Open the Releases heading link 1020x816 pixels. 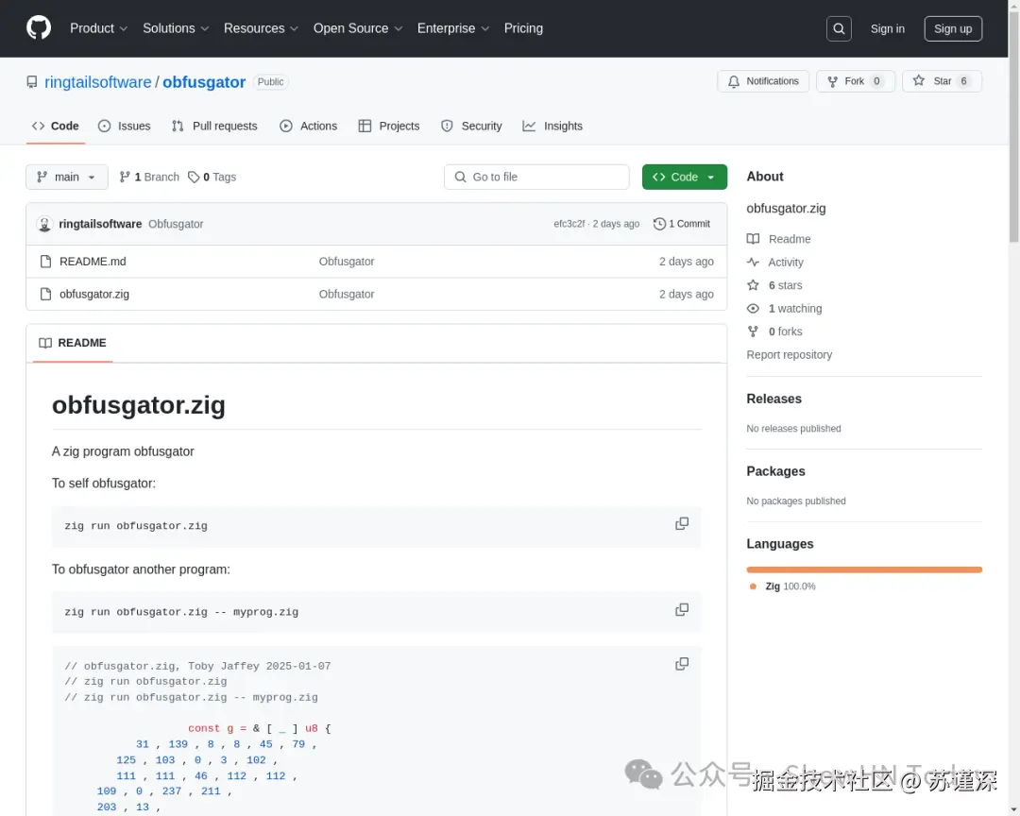[774, 399]
